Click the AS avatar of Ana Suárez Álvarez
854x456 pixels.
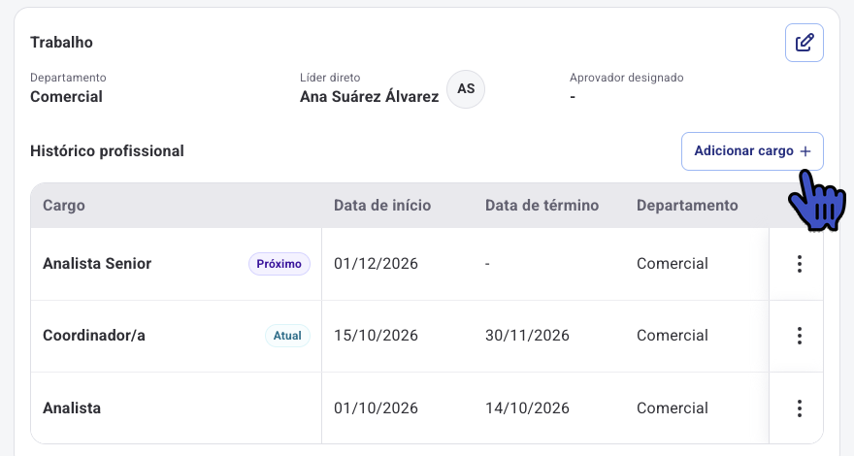point(466,89)
